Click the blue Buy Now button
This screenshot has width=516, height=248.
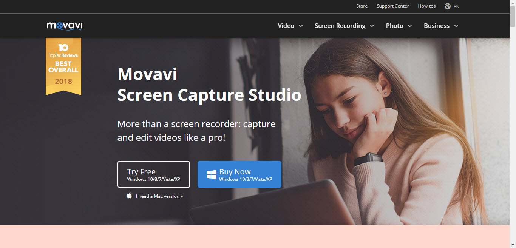coord(239,174)
